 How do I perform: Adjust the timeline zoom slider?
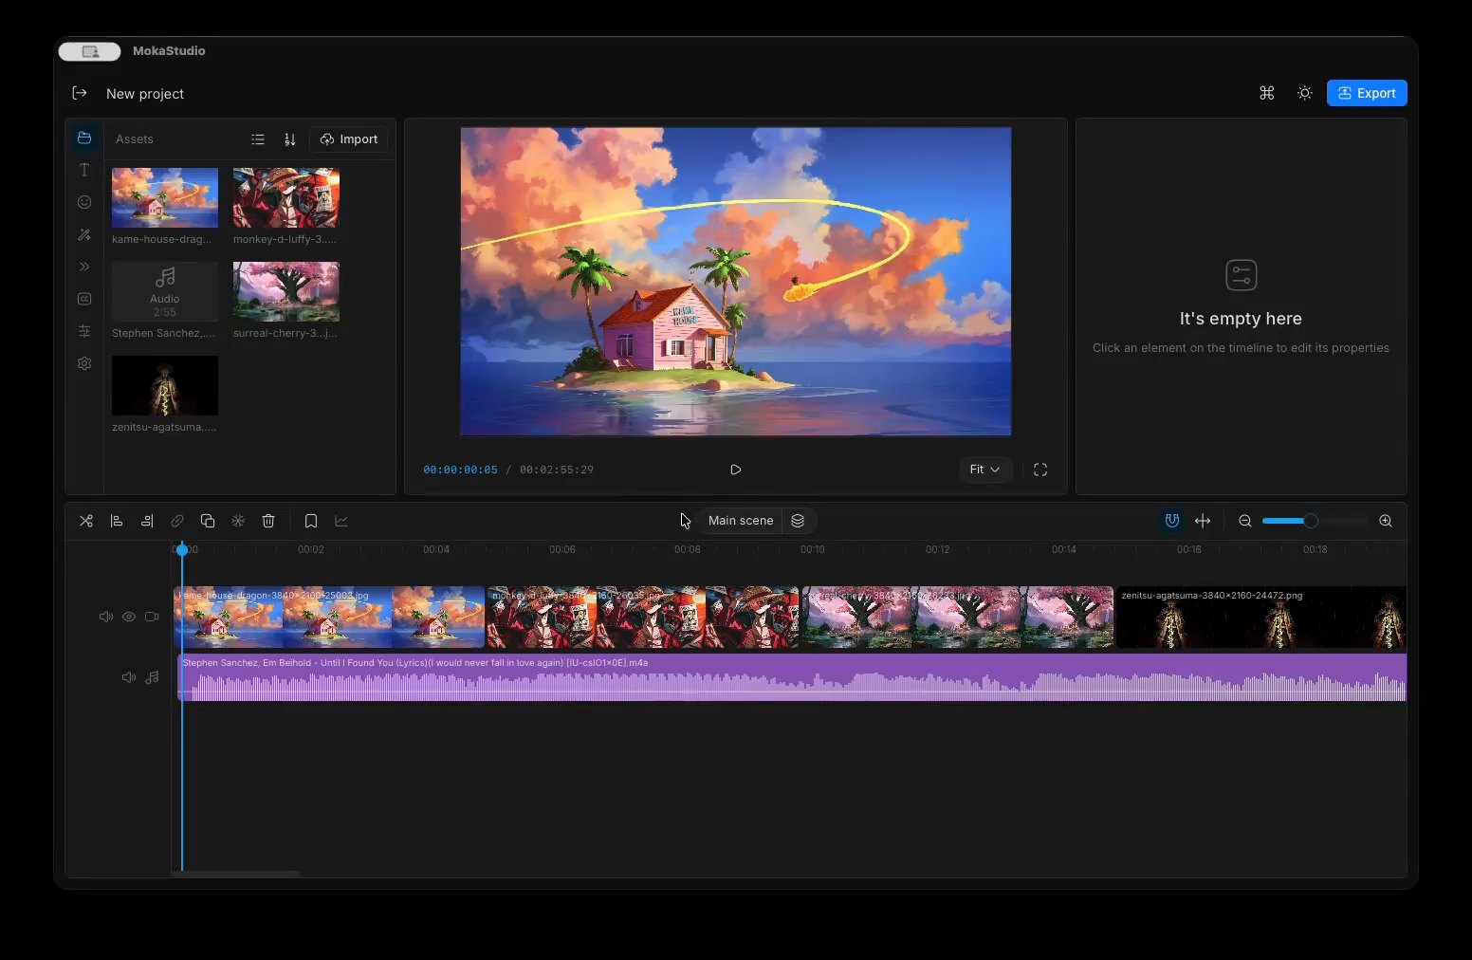pyautogui.click(x=1315, y=521)
